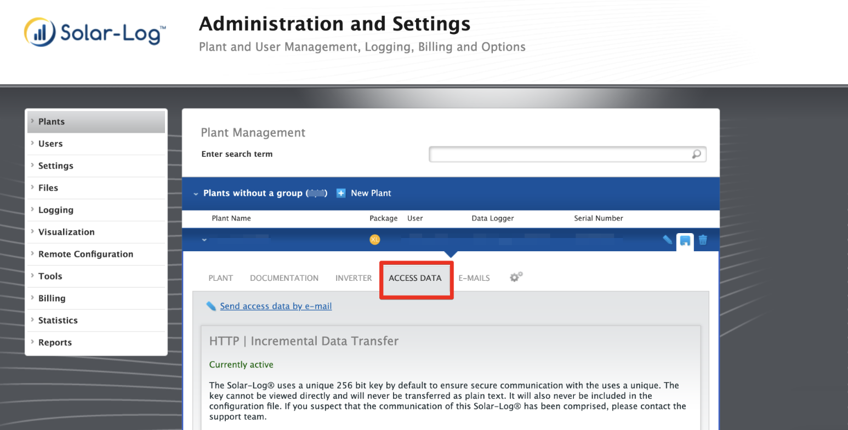Click HTTP | Incremental Data Transfer heading
This screenshot has width=848, height=430.
[x=304, y=341]
